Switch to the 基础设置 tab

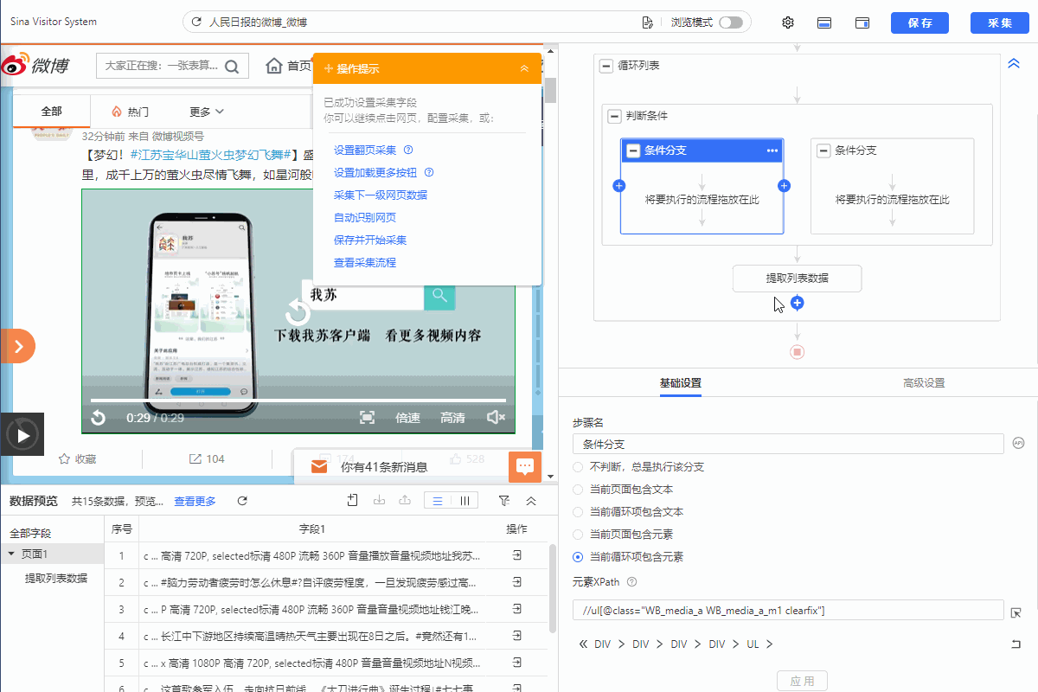pyautogui.click(x=681, y=383)
